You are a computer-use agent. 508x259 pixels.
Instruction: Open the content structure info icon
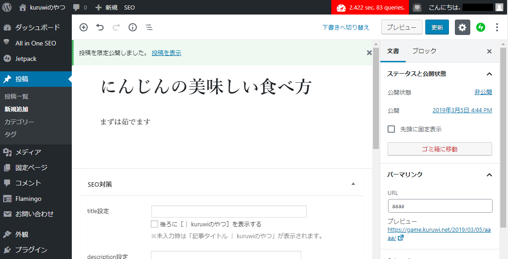tap(133, 27)
